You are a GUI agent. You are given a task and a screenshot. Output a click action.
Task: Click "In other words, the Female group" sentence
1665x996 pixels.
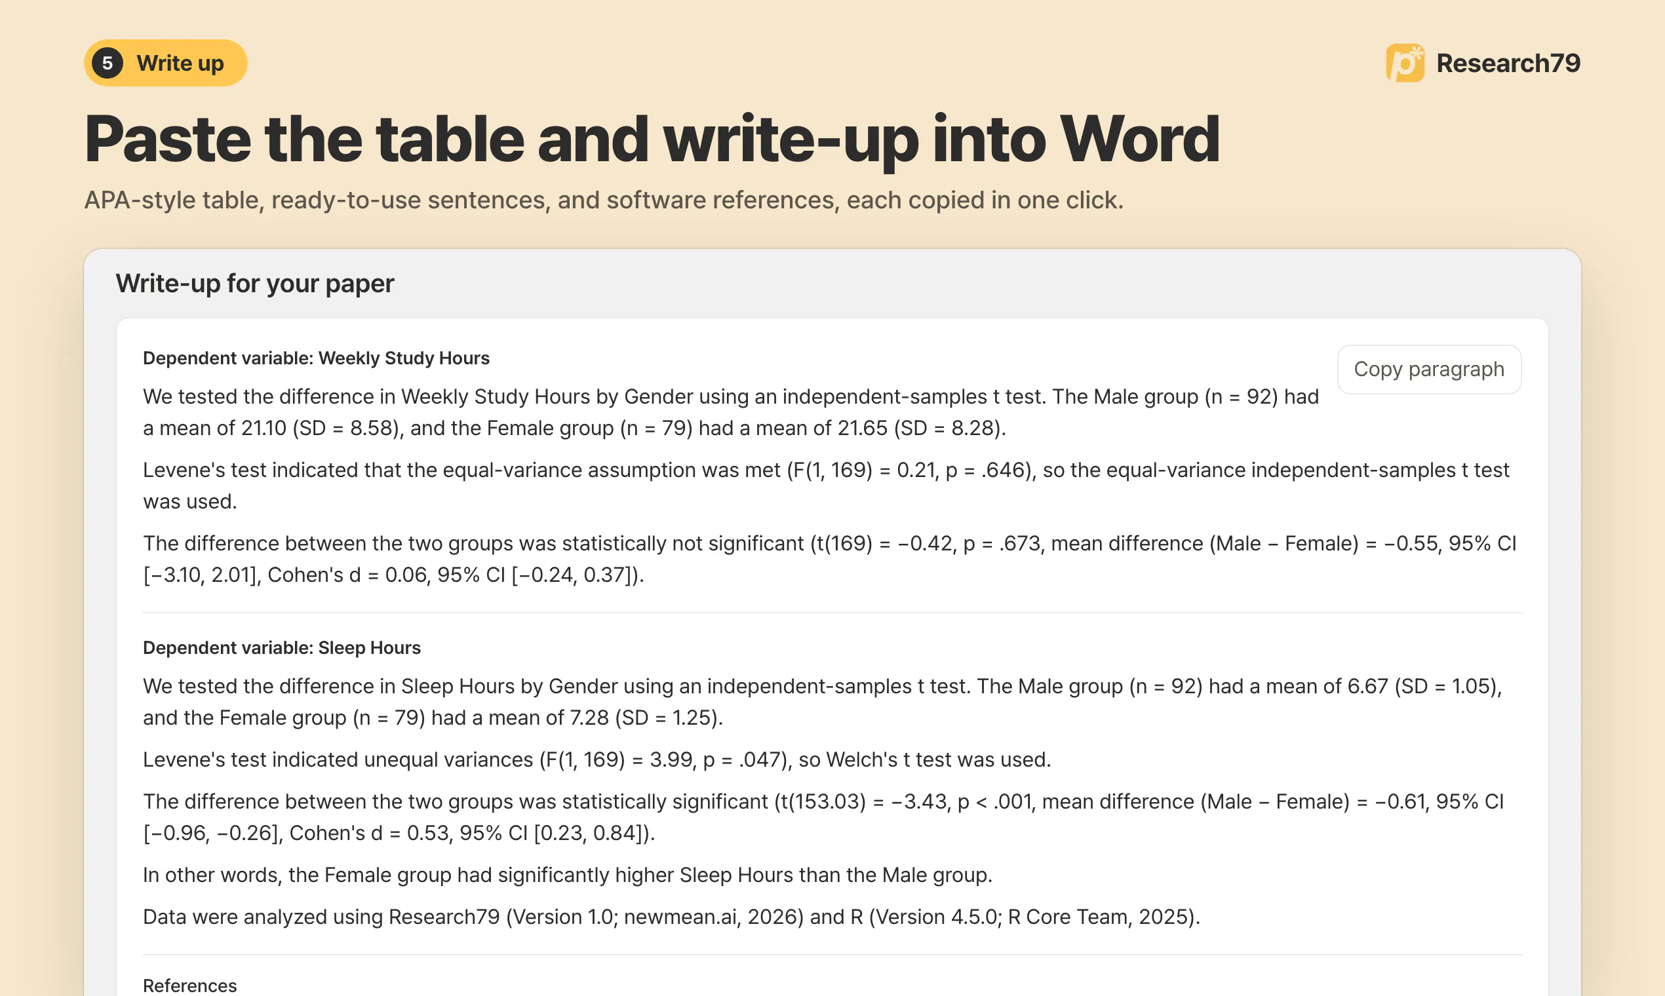[567, 875]
